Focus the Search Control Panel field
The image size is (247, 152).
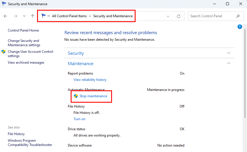tap(215, 16)
